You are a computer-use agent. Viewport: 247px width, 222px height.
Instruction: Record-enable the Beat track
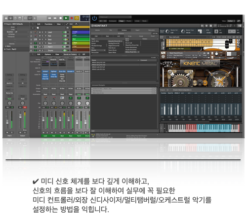pyautogui.click(x=45, y=39)
